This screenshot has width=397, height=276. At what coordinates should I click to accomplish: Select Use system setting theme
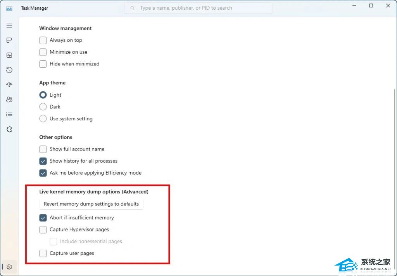click(x=43, y=118)
